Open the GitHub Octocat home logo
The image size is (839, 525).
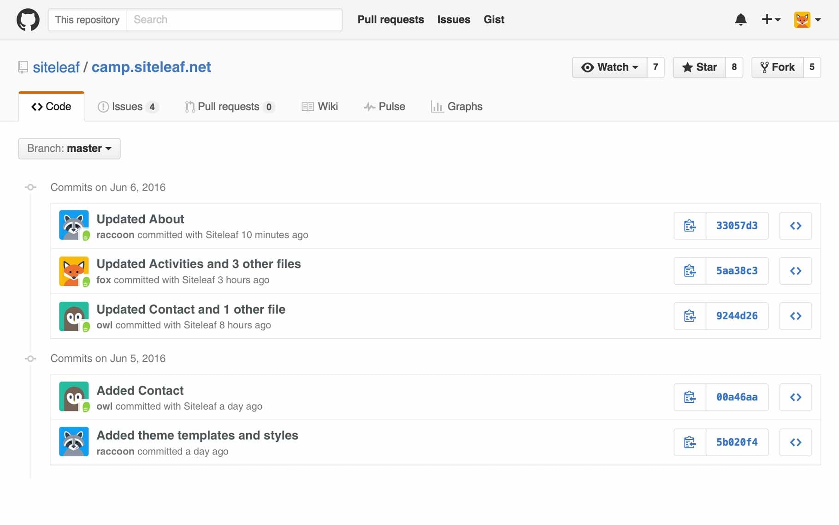point(28,20)
